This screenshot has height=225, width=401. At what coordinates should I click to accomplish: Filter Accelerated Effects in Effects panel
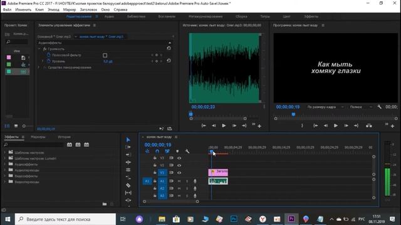point(70,144)
